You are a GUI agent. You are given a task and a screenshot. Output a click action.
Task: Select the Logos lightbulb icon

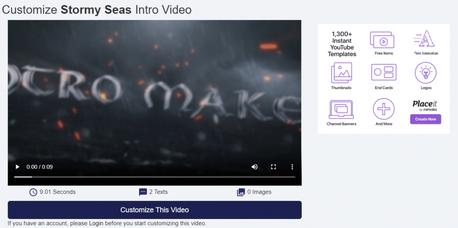coord(426,72)
